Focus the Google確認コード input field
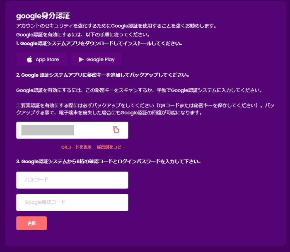The width and height of the screenshot is (290, 252). [72, 202]
